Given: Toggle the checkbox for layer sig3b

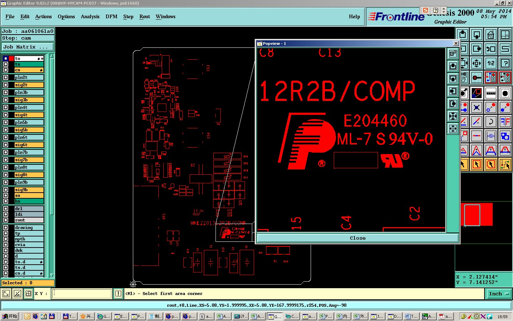Looking at the screenshot, I should pyautogui.click(x=6, y=100).
